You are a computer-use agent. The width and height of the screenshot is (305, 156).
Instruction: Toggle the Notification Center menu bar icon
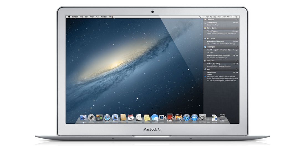tap(237, 17)
